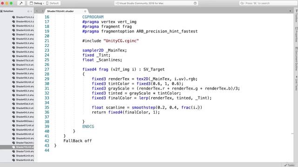This screenshot has width=298, height=167.
Task: Click the Shader5Unlit file icon
Action: click(x=14, y=86)
